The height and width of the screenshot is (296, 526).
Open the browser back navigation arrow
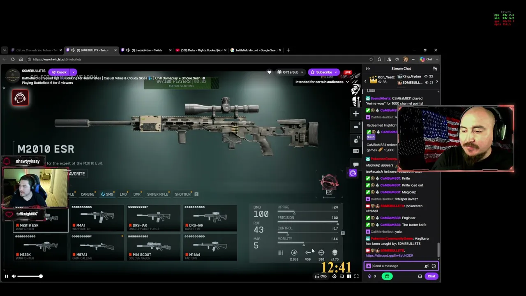tap(5, 59)
